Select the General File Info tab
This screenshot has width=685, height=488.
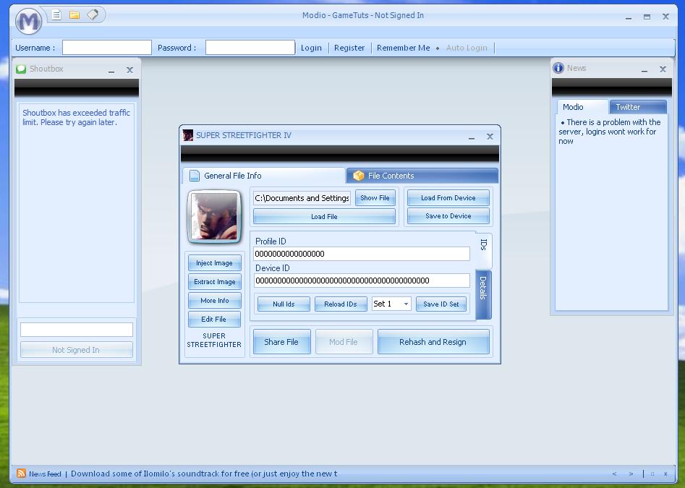click(x=264, y=176)
